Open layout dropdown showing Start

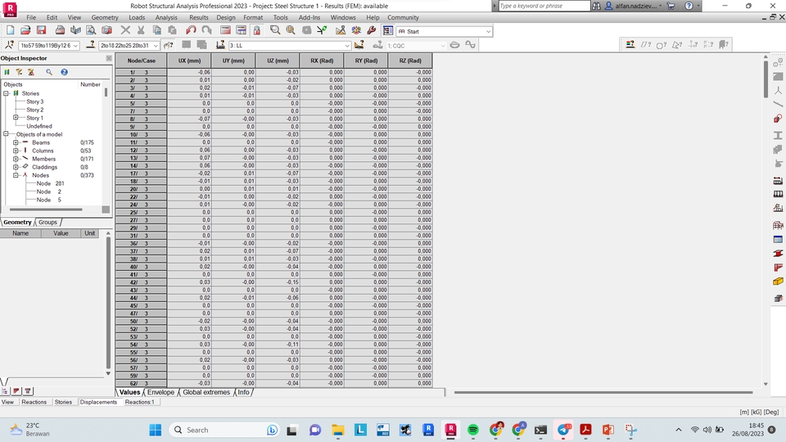click(x=444, y=31)
